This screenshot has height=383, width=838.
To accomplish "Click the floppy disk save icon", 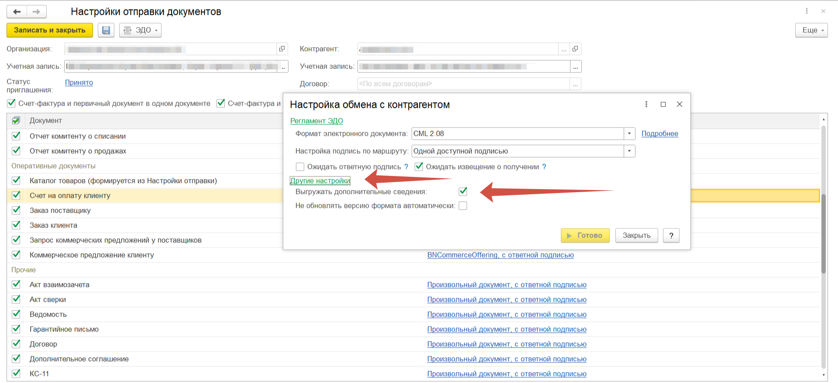I will (x=106, y=30).
